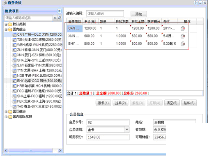Click the help question mark icon in title bar
This screenshot has width=209, height=156.
196,2
